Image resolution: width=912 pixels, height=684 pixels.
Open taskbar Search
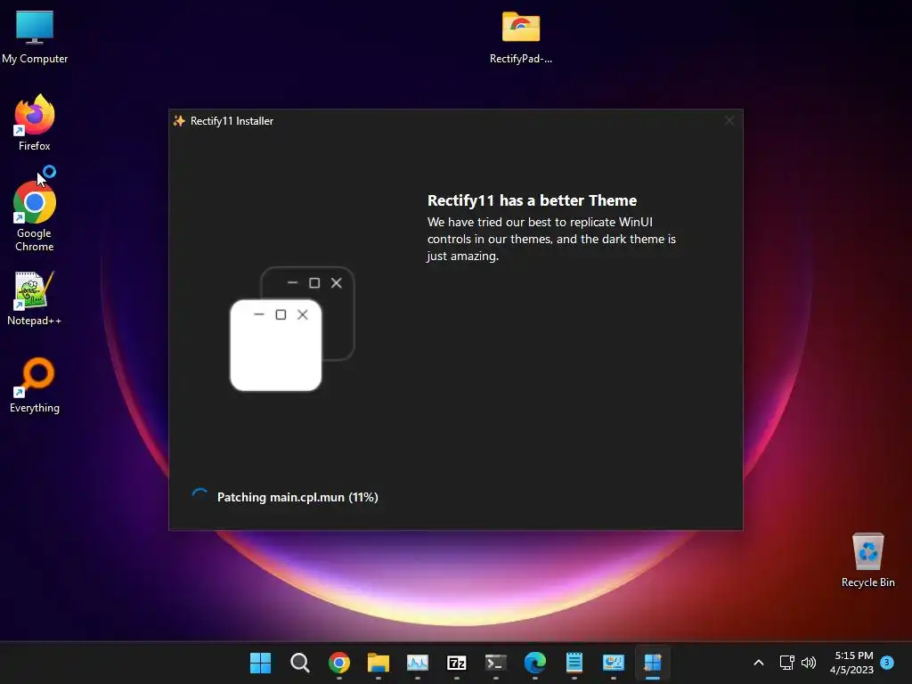[299, 663]
